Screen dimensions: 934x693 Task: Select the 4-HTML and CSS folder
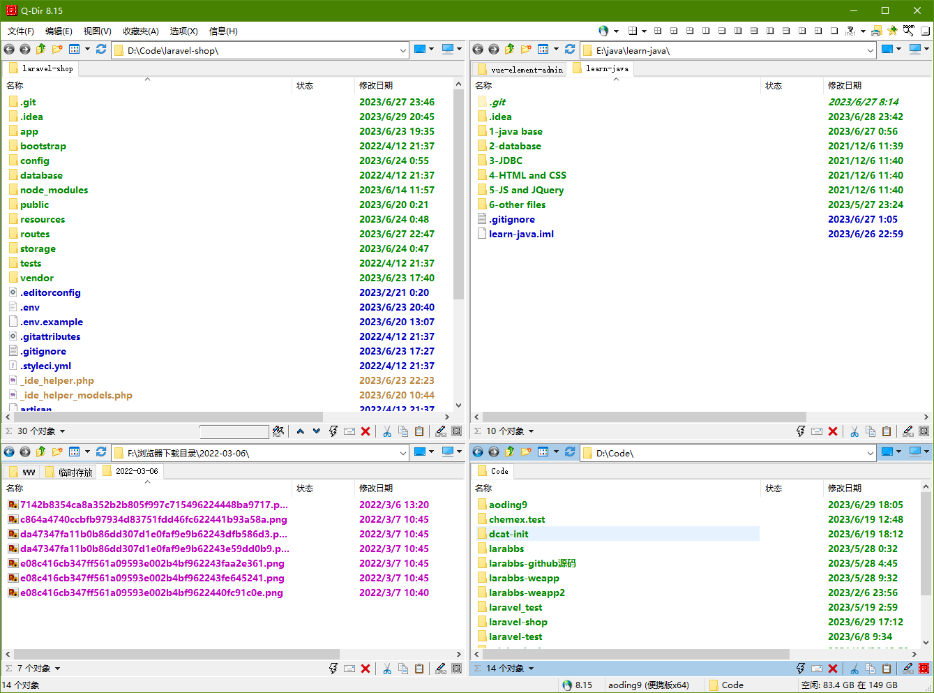527,175
